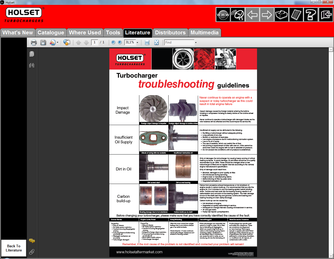Click the 'Excess Smoke' column header
This screenshot has width=334, height=259.
tap(116, 220)
